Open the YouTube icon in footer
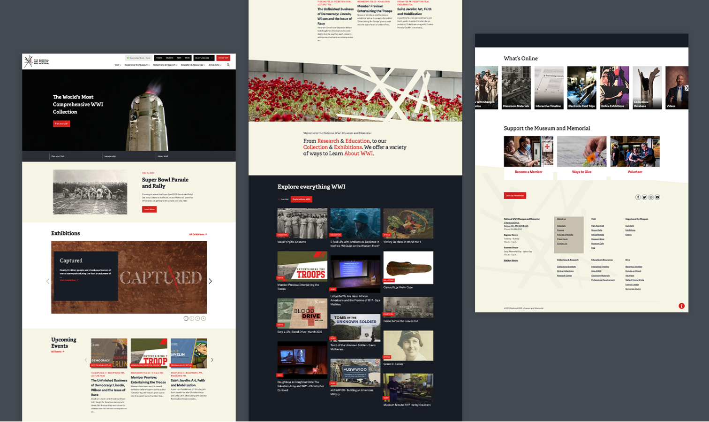709x422 pixels. pos(657,197)
